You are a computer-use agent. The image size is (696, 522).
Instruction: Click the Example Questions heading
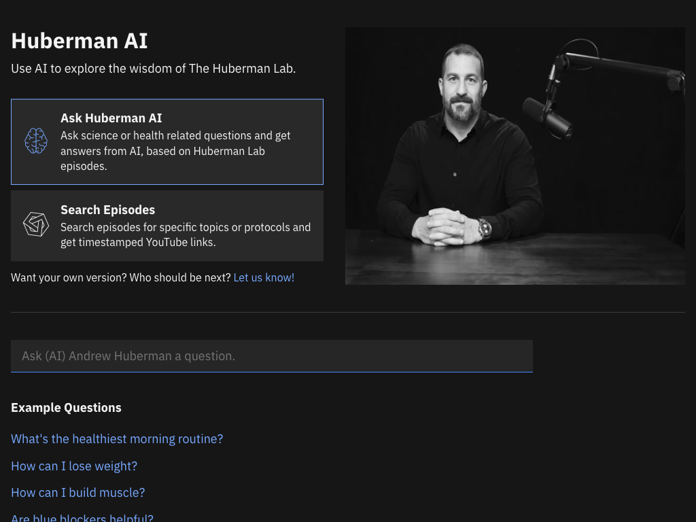coord(66,408)
